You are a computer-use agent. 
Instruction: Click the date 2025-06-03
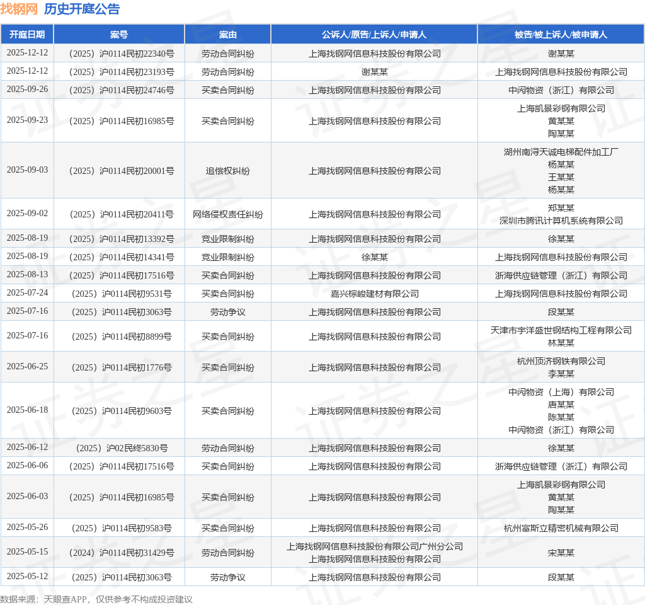tap(27, 497)
